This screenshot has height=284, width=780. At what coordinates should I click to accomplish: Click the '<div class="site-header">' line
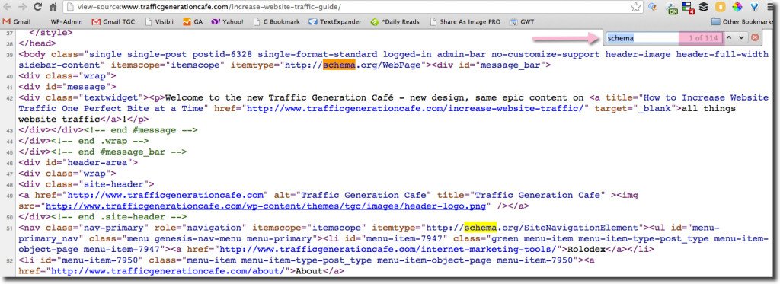click(x=86, y=184)
